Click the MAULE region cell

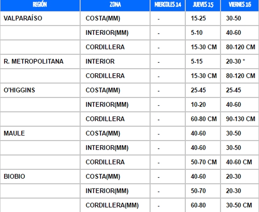point(14,133)
